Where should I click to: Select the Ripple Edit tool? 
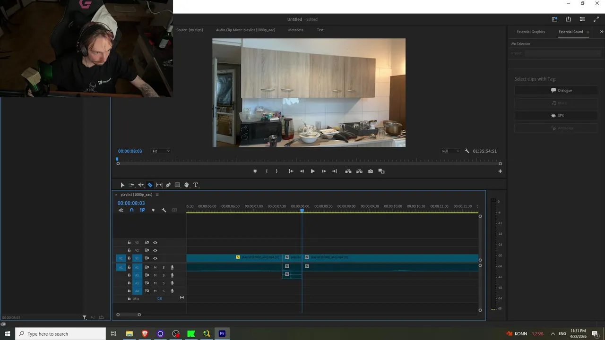(x=141, y=185)
